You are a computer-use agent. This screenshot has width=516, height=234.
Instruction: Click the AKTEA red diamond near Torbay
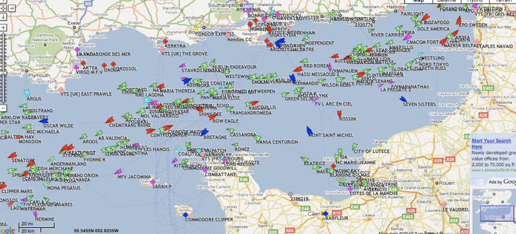(83, 63)
